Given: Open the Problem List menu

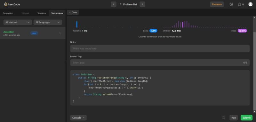Looking at the screenshot, I should 128,4.
